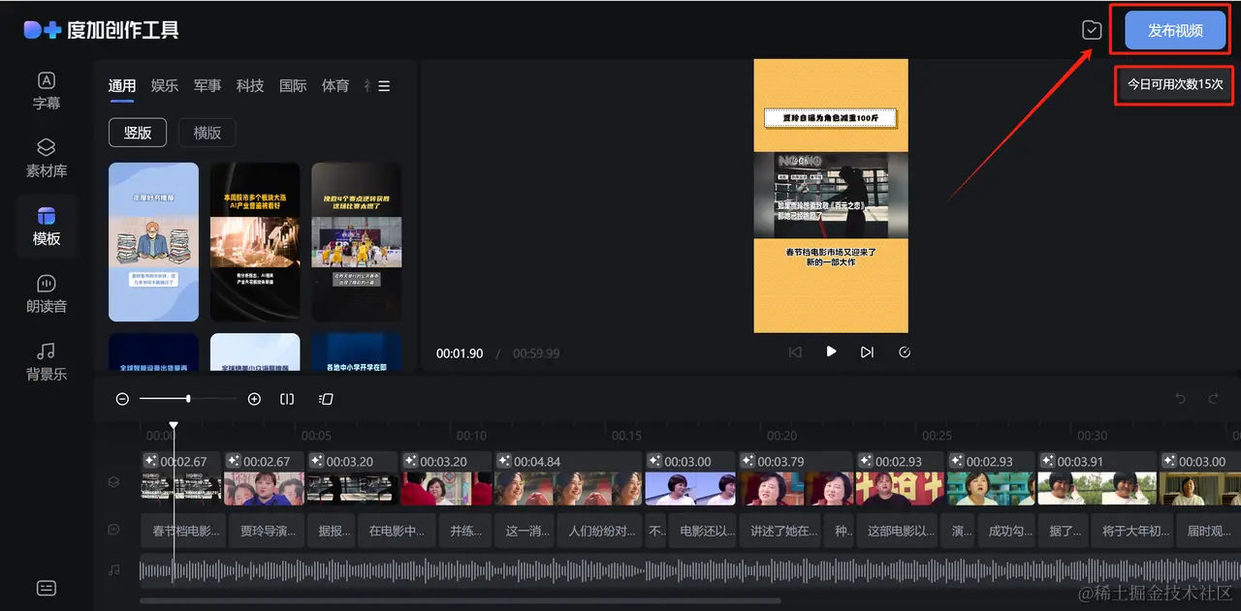Redo the last edit
This screenshot has width=1241, height=611.
tap(1213, 399)
